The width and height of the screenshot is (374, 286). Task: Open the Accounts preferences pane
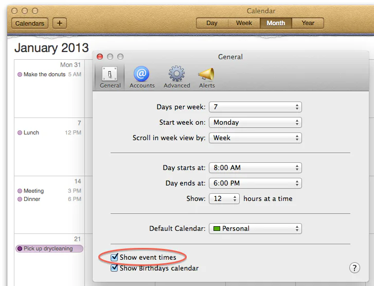[x=142, y=77]
